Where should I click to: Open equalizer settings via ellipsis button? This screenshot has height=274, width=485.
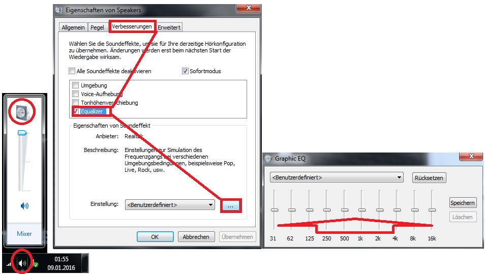230,206
